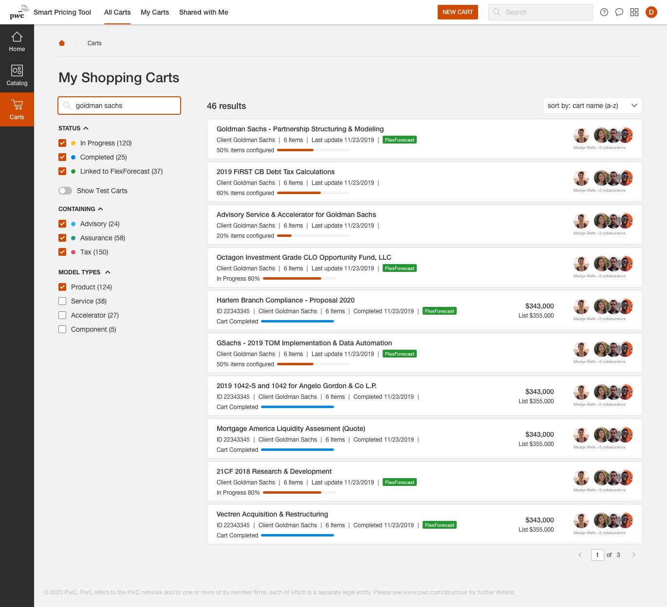Uncheck the Assurance filter
The image size is (667, 607).
coord(62,238)
